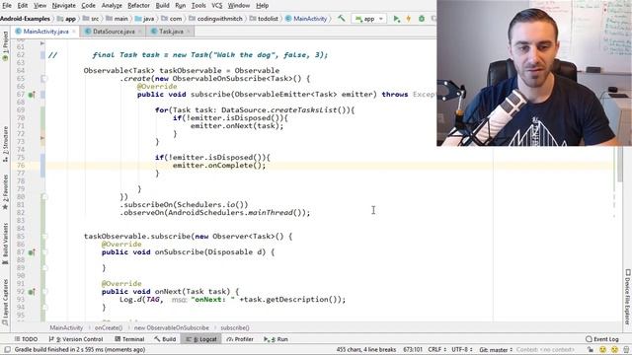
Task: Open the TODO tool window
Action: [x=27, y=339]
